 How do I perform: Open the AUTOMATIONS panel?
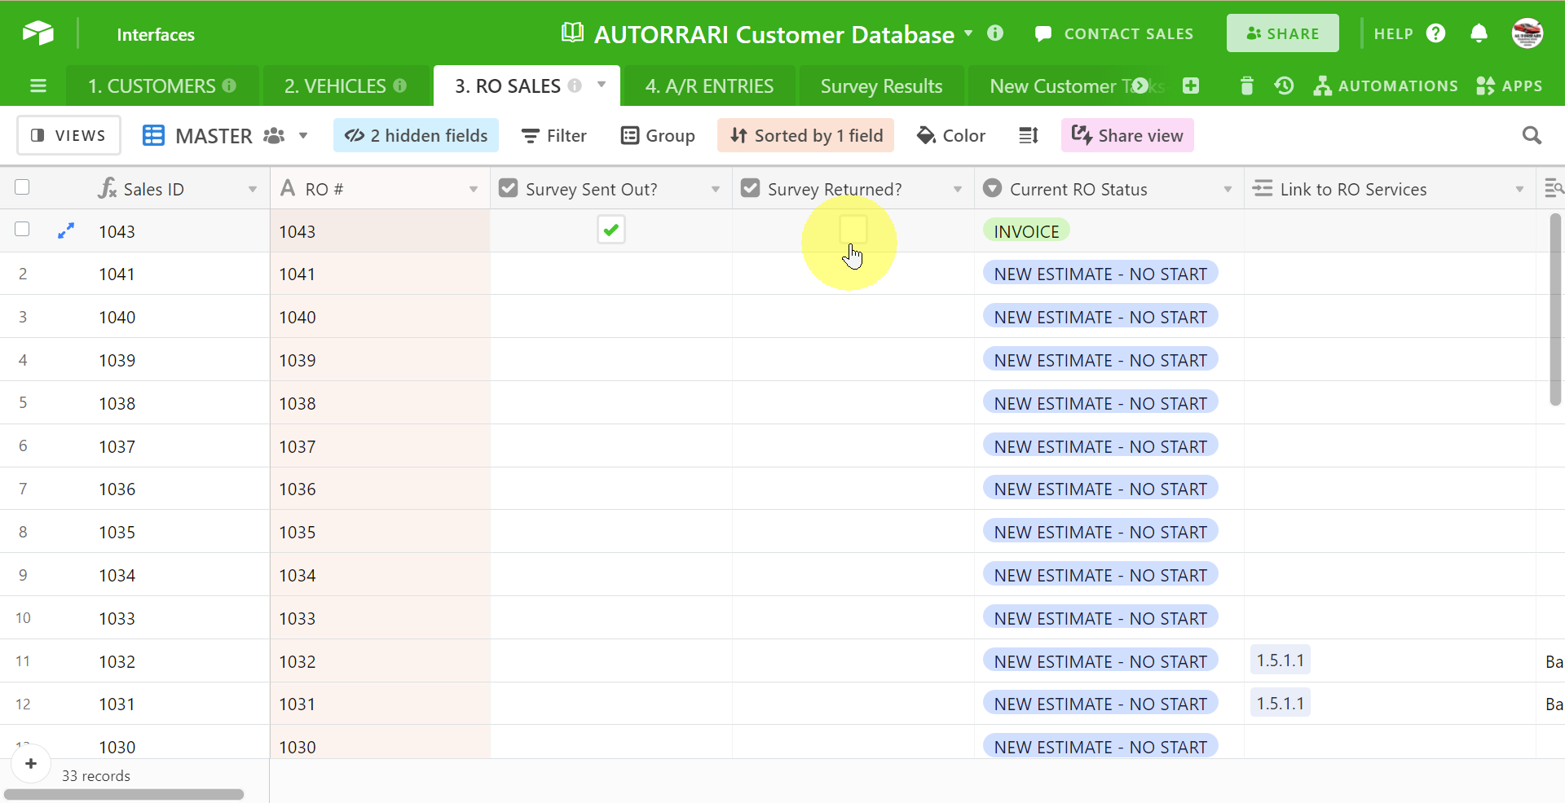click(x=1386, y=86)
